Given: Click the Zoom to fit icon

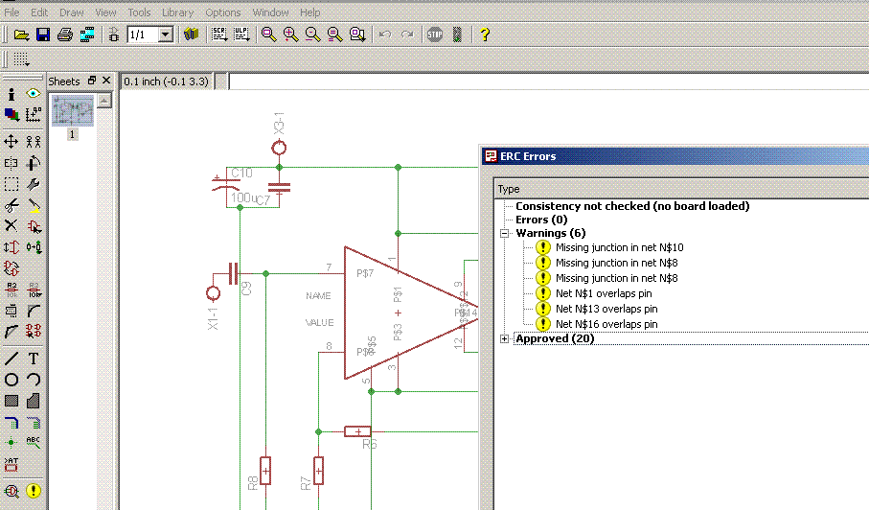Looking at the screenshot, I should 269,35.
